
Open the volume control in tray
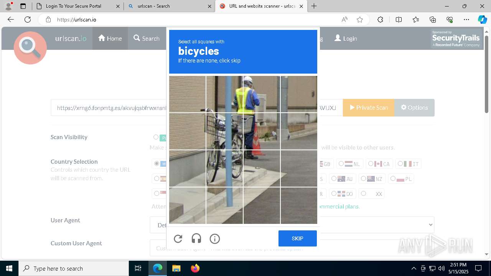click(442, 268)
